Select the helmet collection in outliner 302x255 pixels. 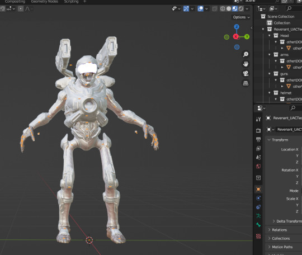click(x=278, y=93)
